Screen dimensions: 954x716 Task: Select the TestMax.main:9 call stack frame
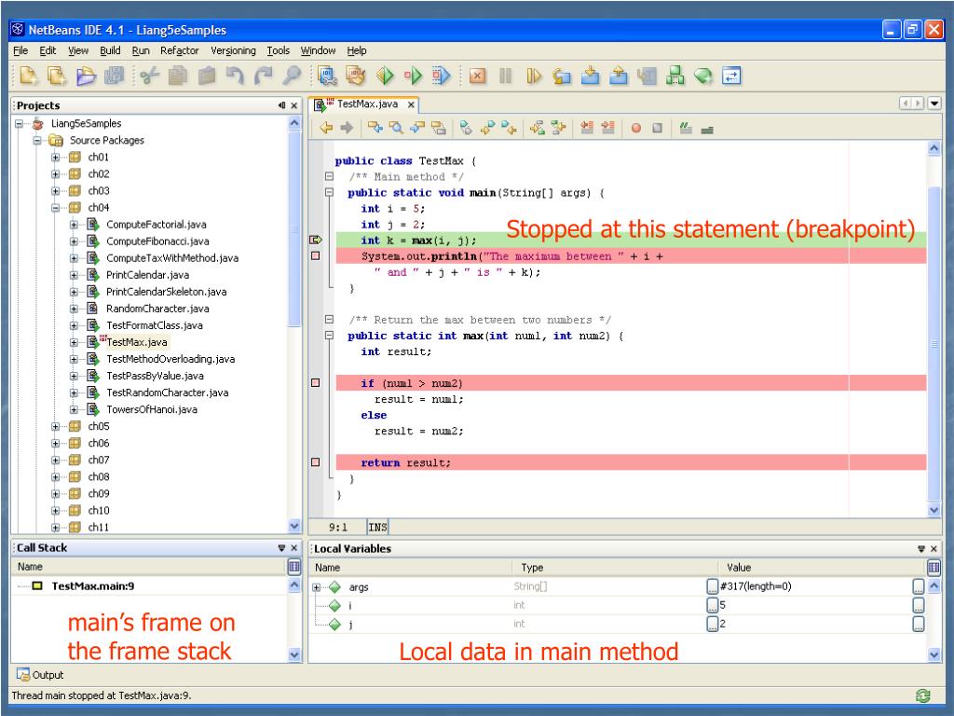[93, 586]
